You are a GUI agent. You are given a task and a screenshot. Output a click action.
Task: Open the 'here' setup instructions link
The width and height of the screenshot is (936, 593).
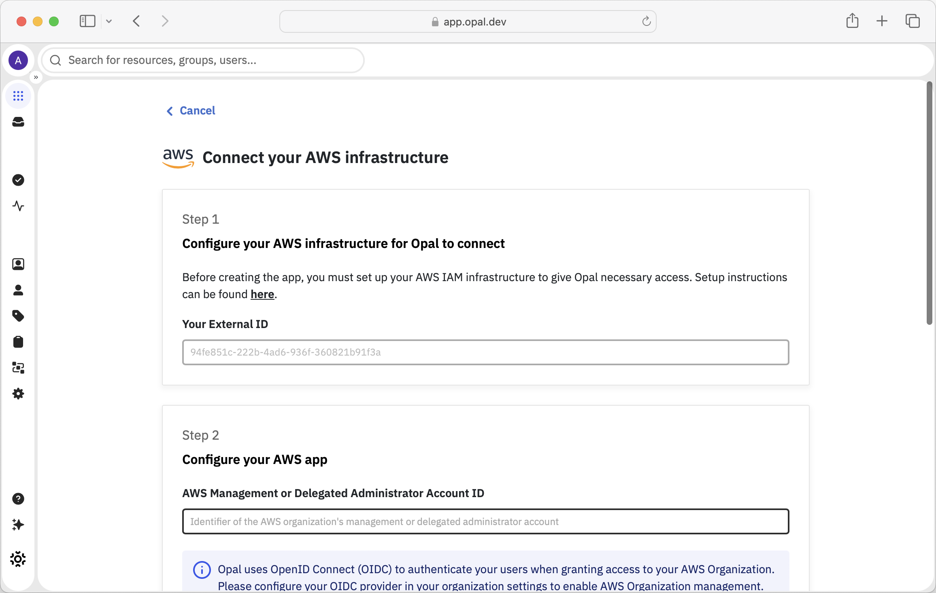tap(262, 294)
